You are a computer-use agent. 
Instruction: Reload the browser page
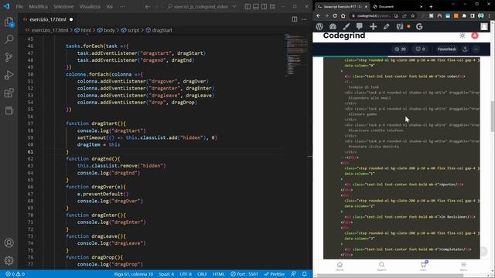click(x=335, y=15)
